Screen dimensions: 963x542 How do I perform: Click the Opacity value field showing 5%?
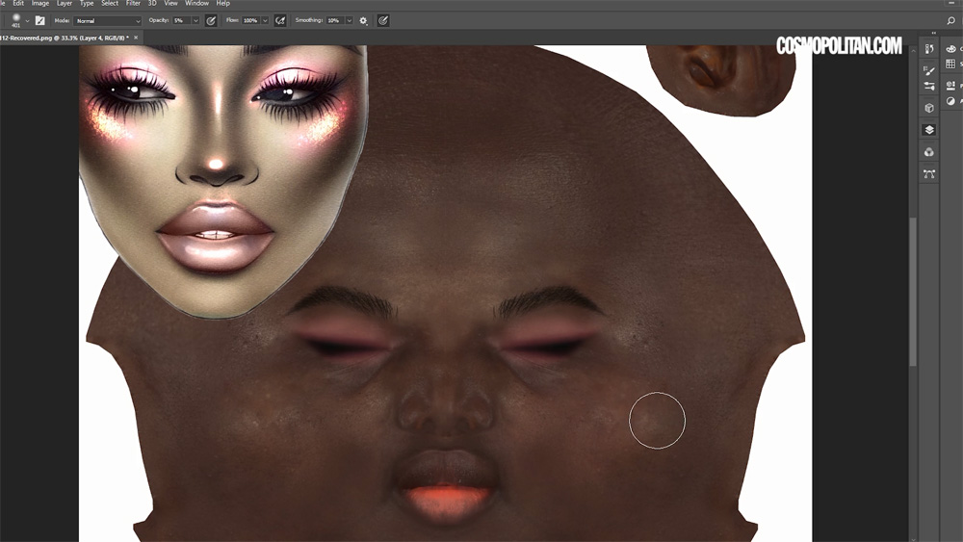tap(182, 21)
